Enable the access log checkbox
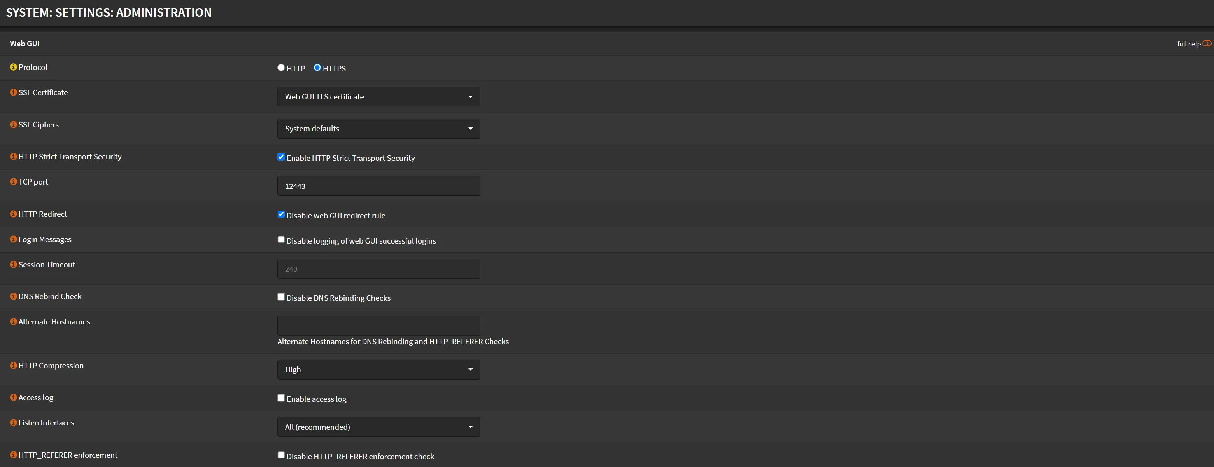1214x467 pixels. pos(281,398)
